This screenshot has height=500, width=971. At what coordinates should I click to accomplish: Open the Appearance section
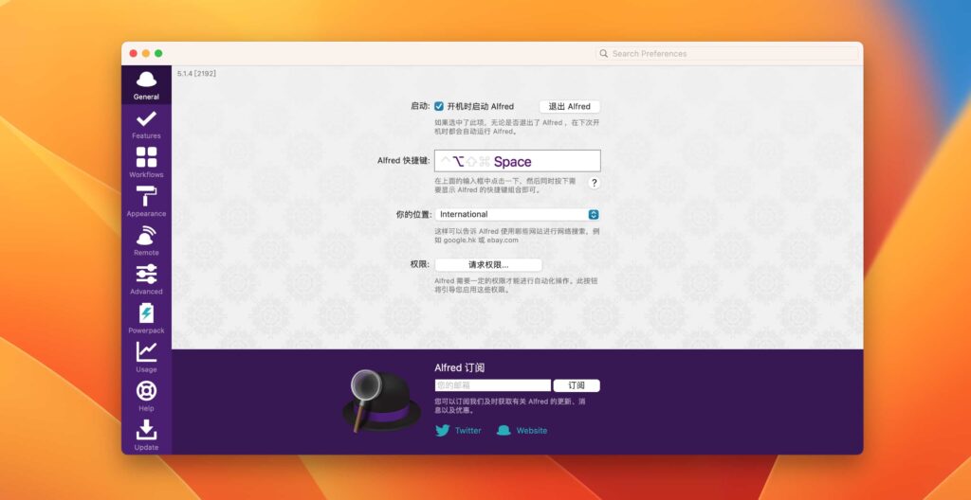pos(146,202)
